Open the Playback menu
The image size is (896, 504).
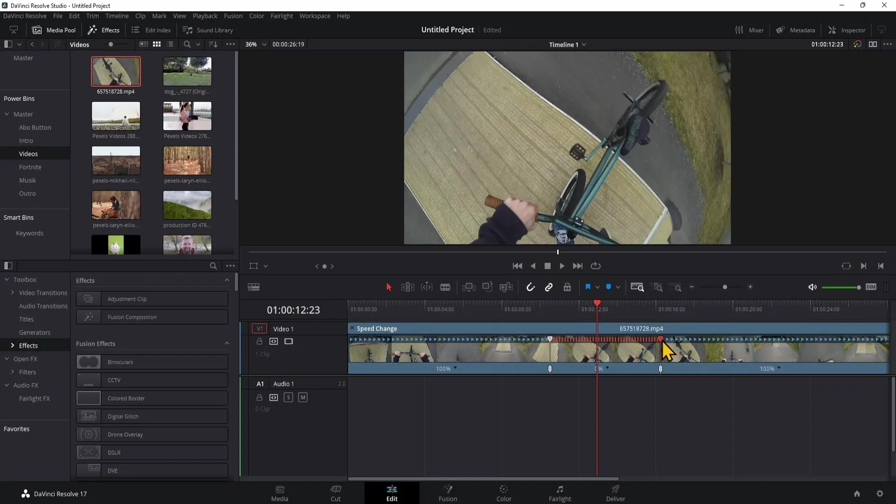(204, 15)
